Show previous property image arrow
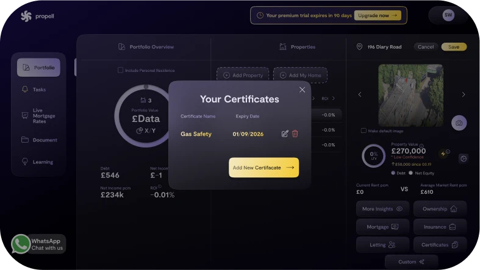This screenshot has width=480, height=270. (x=359, y=94)
